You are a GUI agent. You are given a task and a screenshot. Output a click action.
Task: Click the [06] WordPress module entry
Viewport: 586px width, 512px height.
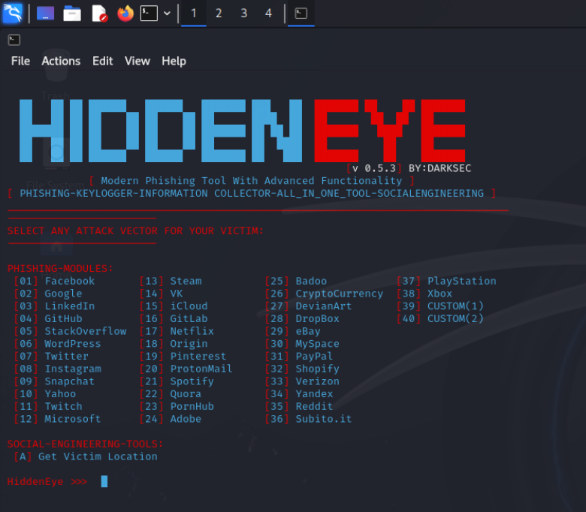[x=57, y=344]
